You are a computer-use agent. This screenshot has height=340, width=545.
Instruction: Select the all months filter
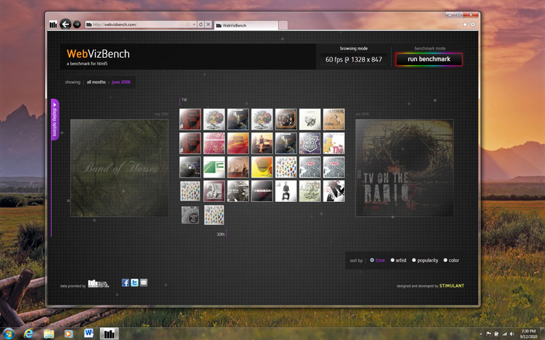[x=96, y=82]
